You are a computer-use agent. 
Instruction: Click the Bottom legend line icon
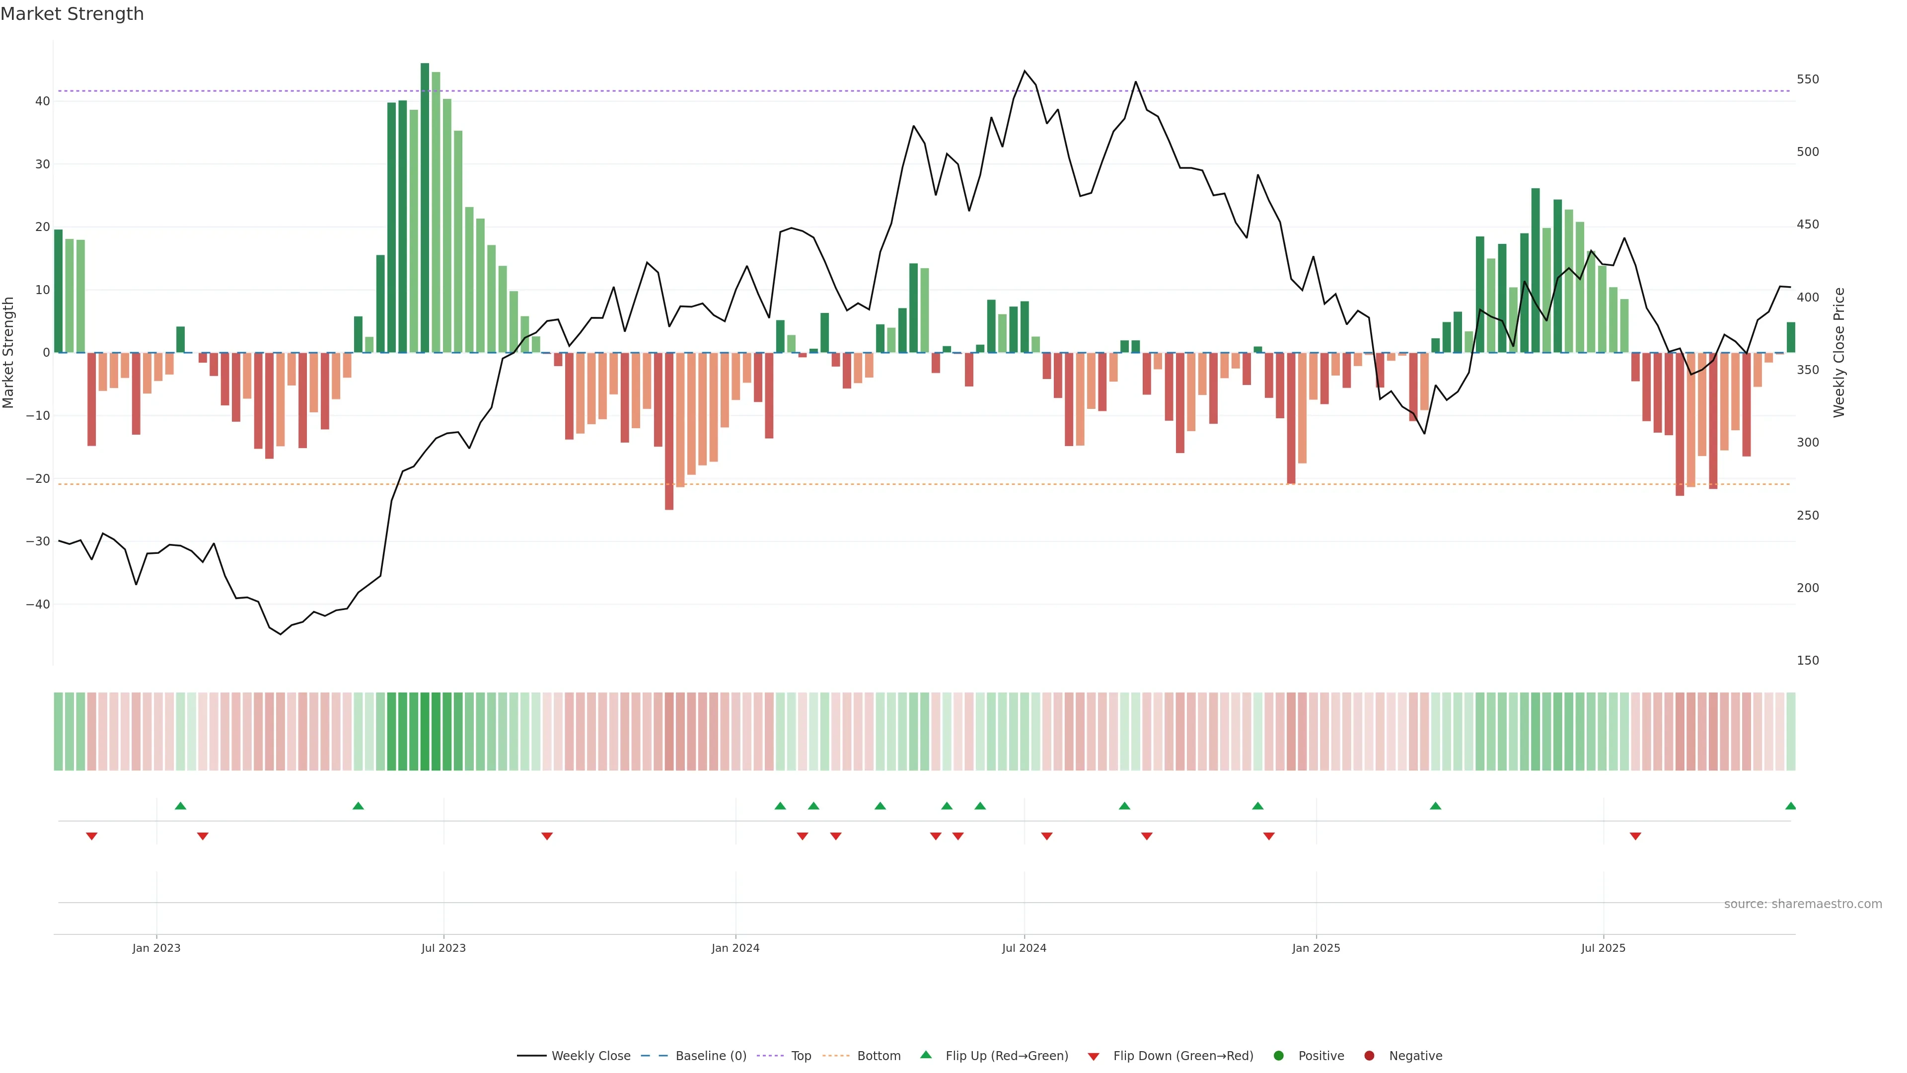point(836,1055)
